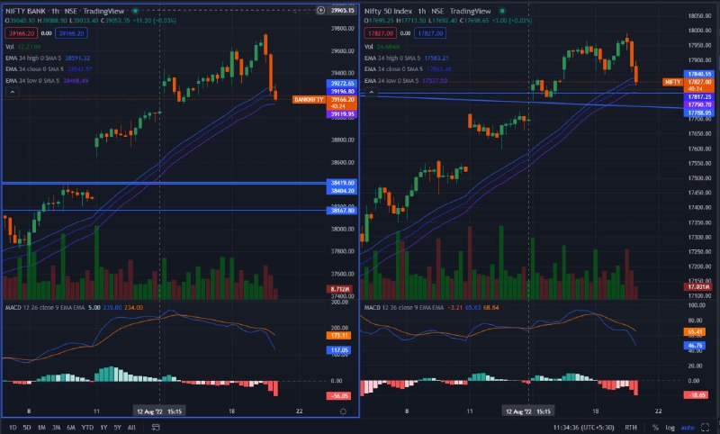The width and height of the screenshot is (720, 434).
Task: Click the red sell price 39166.20 button
Action: tap(21, 33)
